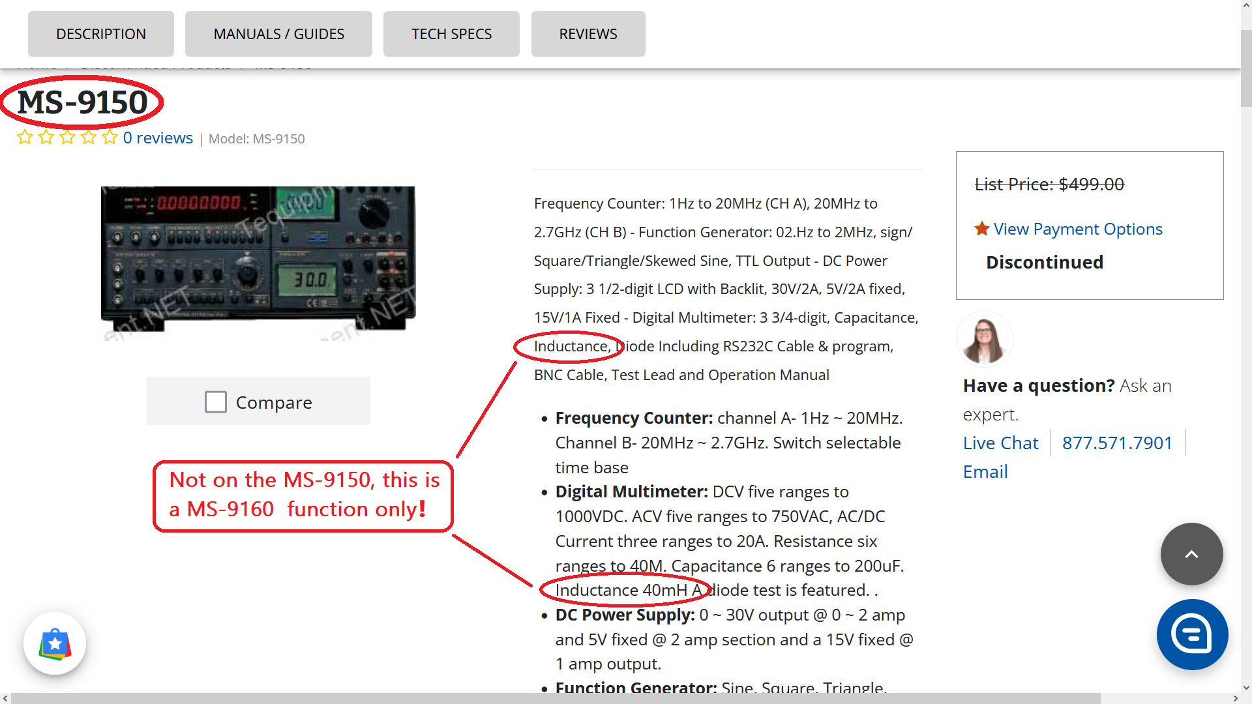Click the orange star by Payment Options

[981, 229]
